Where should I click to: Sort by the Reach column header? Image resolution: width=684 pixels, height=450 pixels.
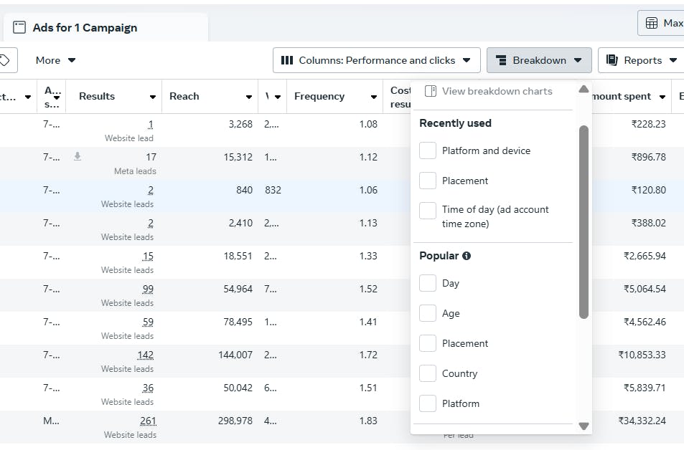tap(184, 97)
